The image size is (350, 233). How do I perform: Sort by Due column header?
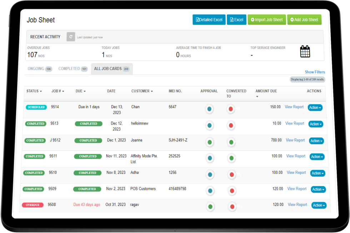pos(81,91)
